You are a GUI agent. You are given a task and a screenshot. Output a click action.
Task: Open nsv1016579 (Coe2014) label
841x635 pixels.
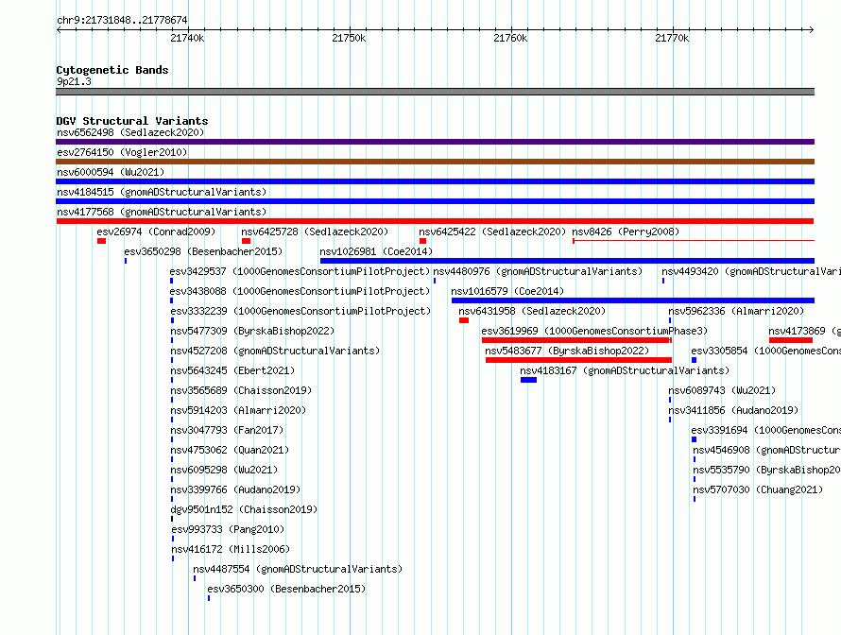coord(507,291)
